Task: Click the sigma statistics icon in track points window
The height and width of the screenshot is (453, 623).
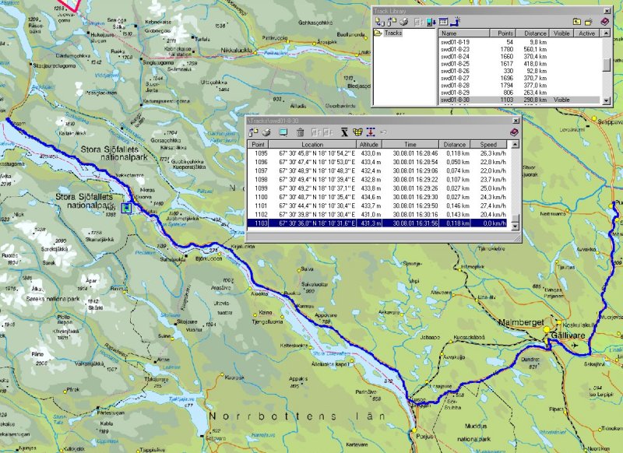Action: (343, 132)
